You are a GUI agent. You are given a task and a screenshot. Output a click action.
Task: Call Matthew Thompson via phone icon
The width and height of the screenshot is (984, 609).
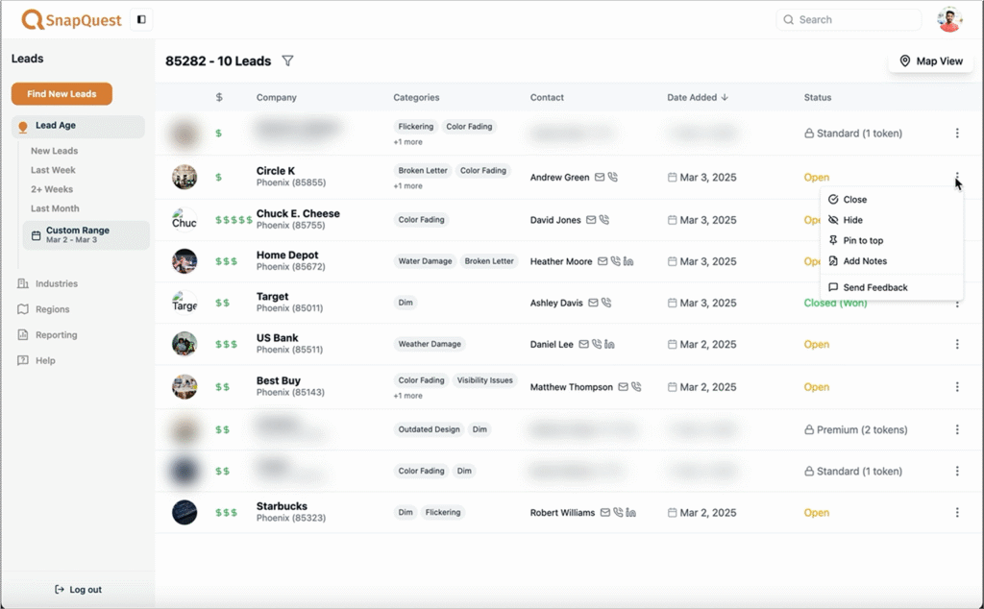pyautogui.click(x=636, y=387)
